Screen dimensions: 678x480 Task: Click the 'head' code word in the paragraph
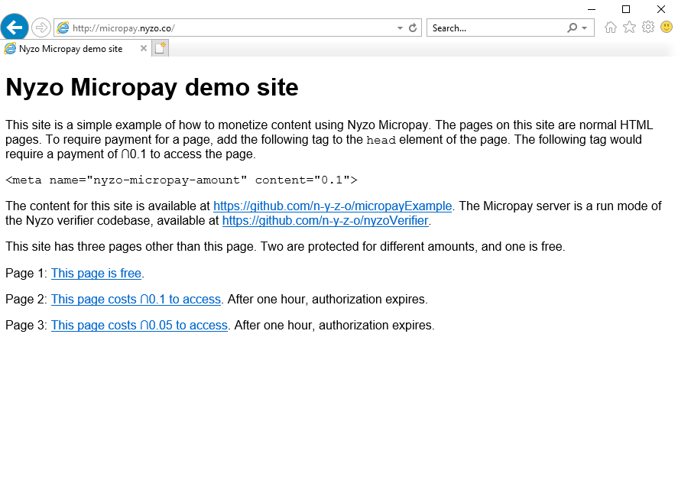pos(381,140)
